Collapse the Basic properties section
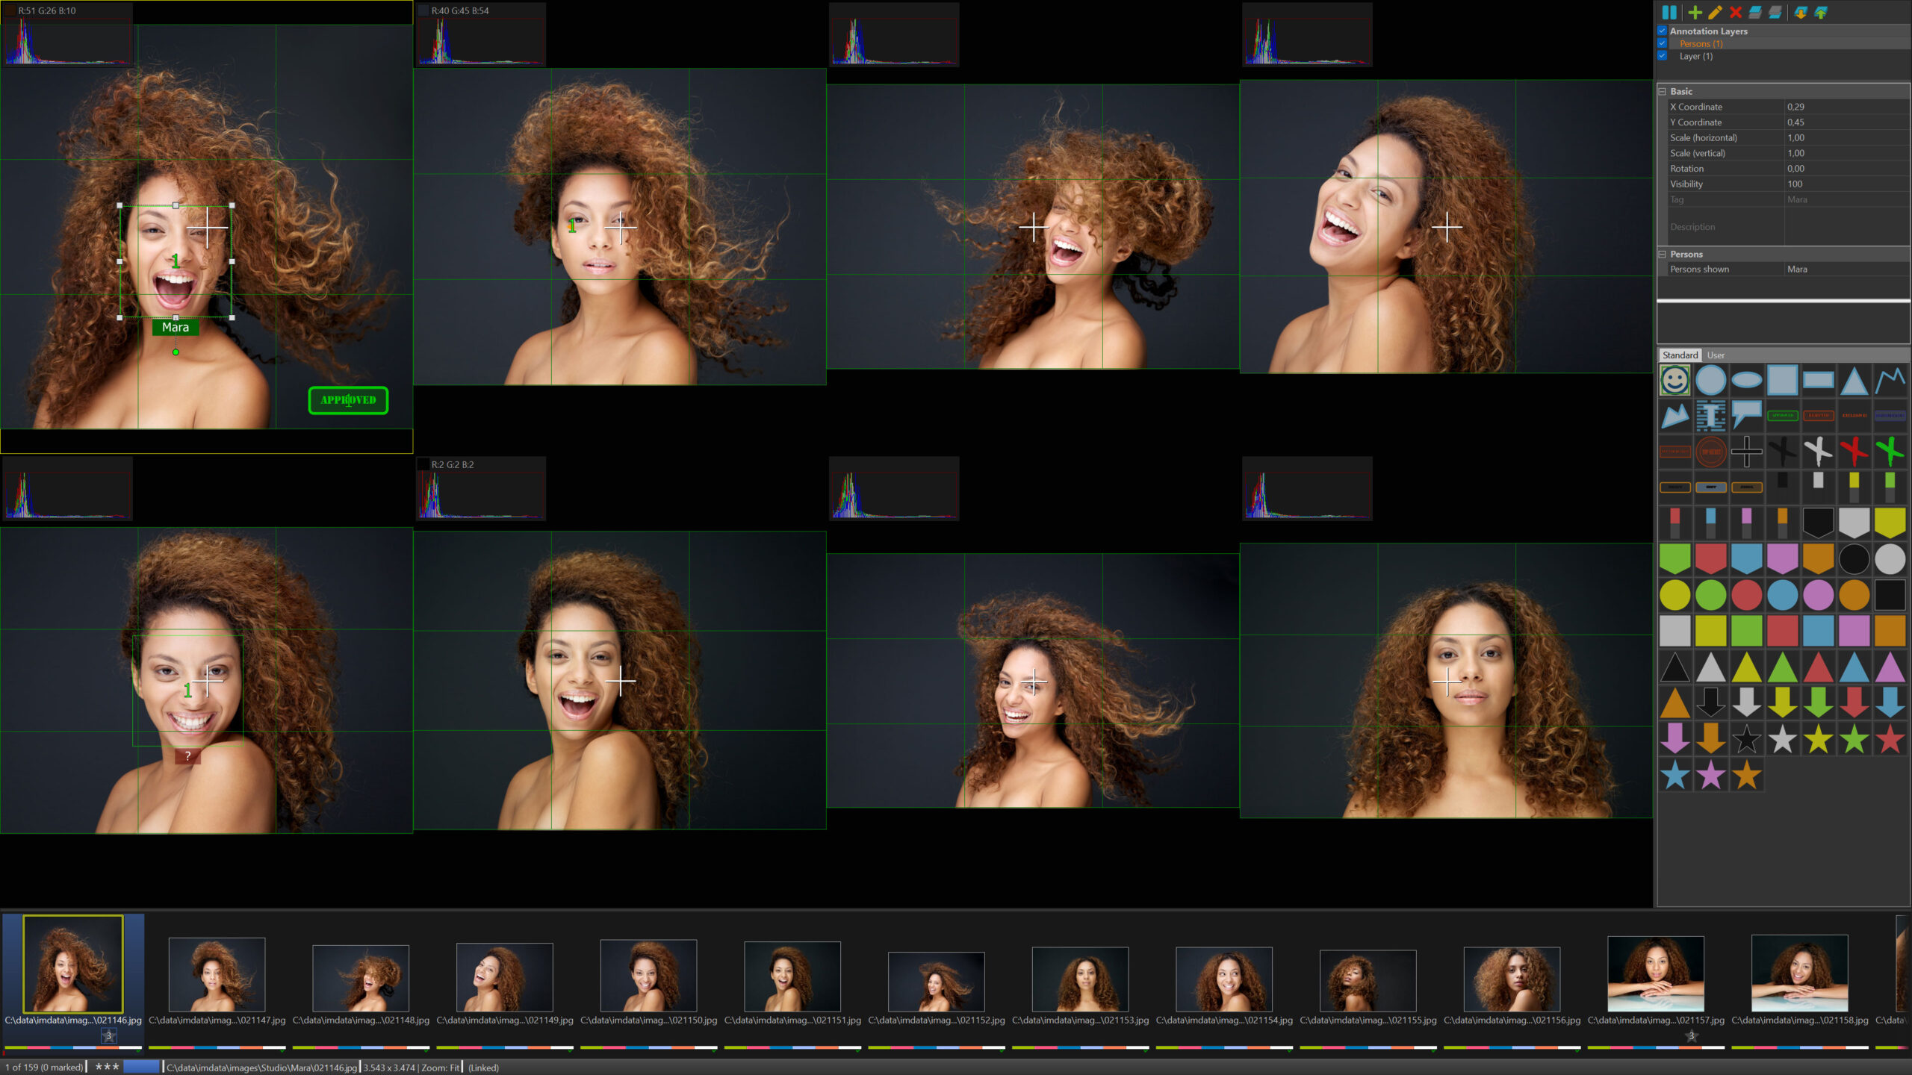 pos(1663,91)
